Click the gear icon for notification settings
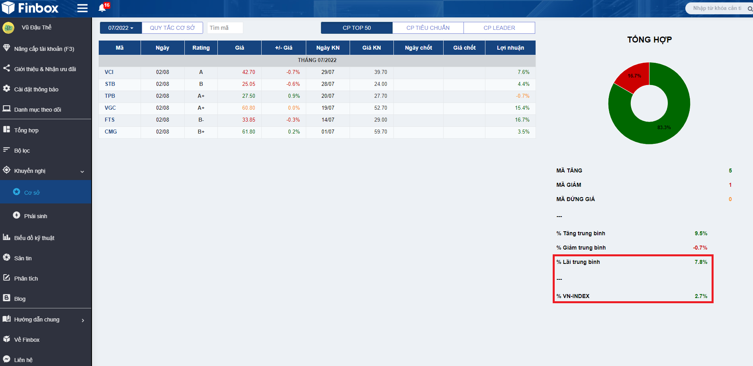 pos(6,88)
